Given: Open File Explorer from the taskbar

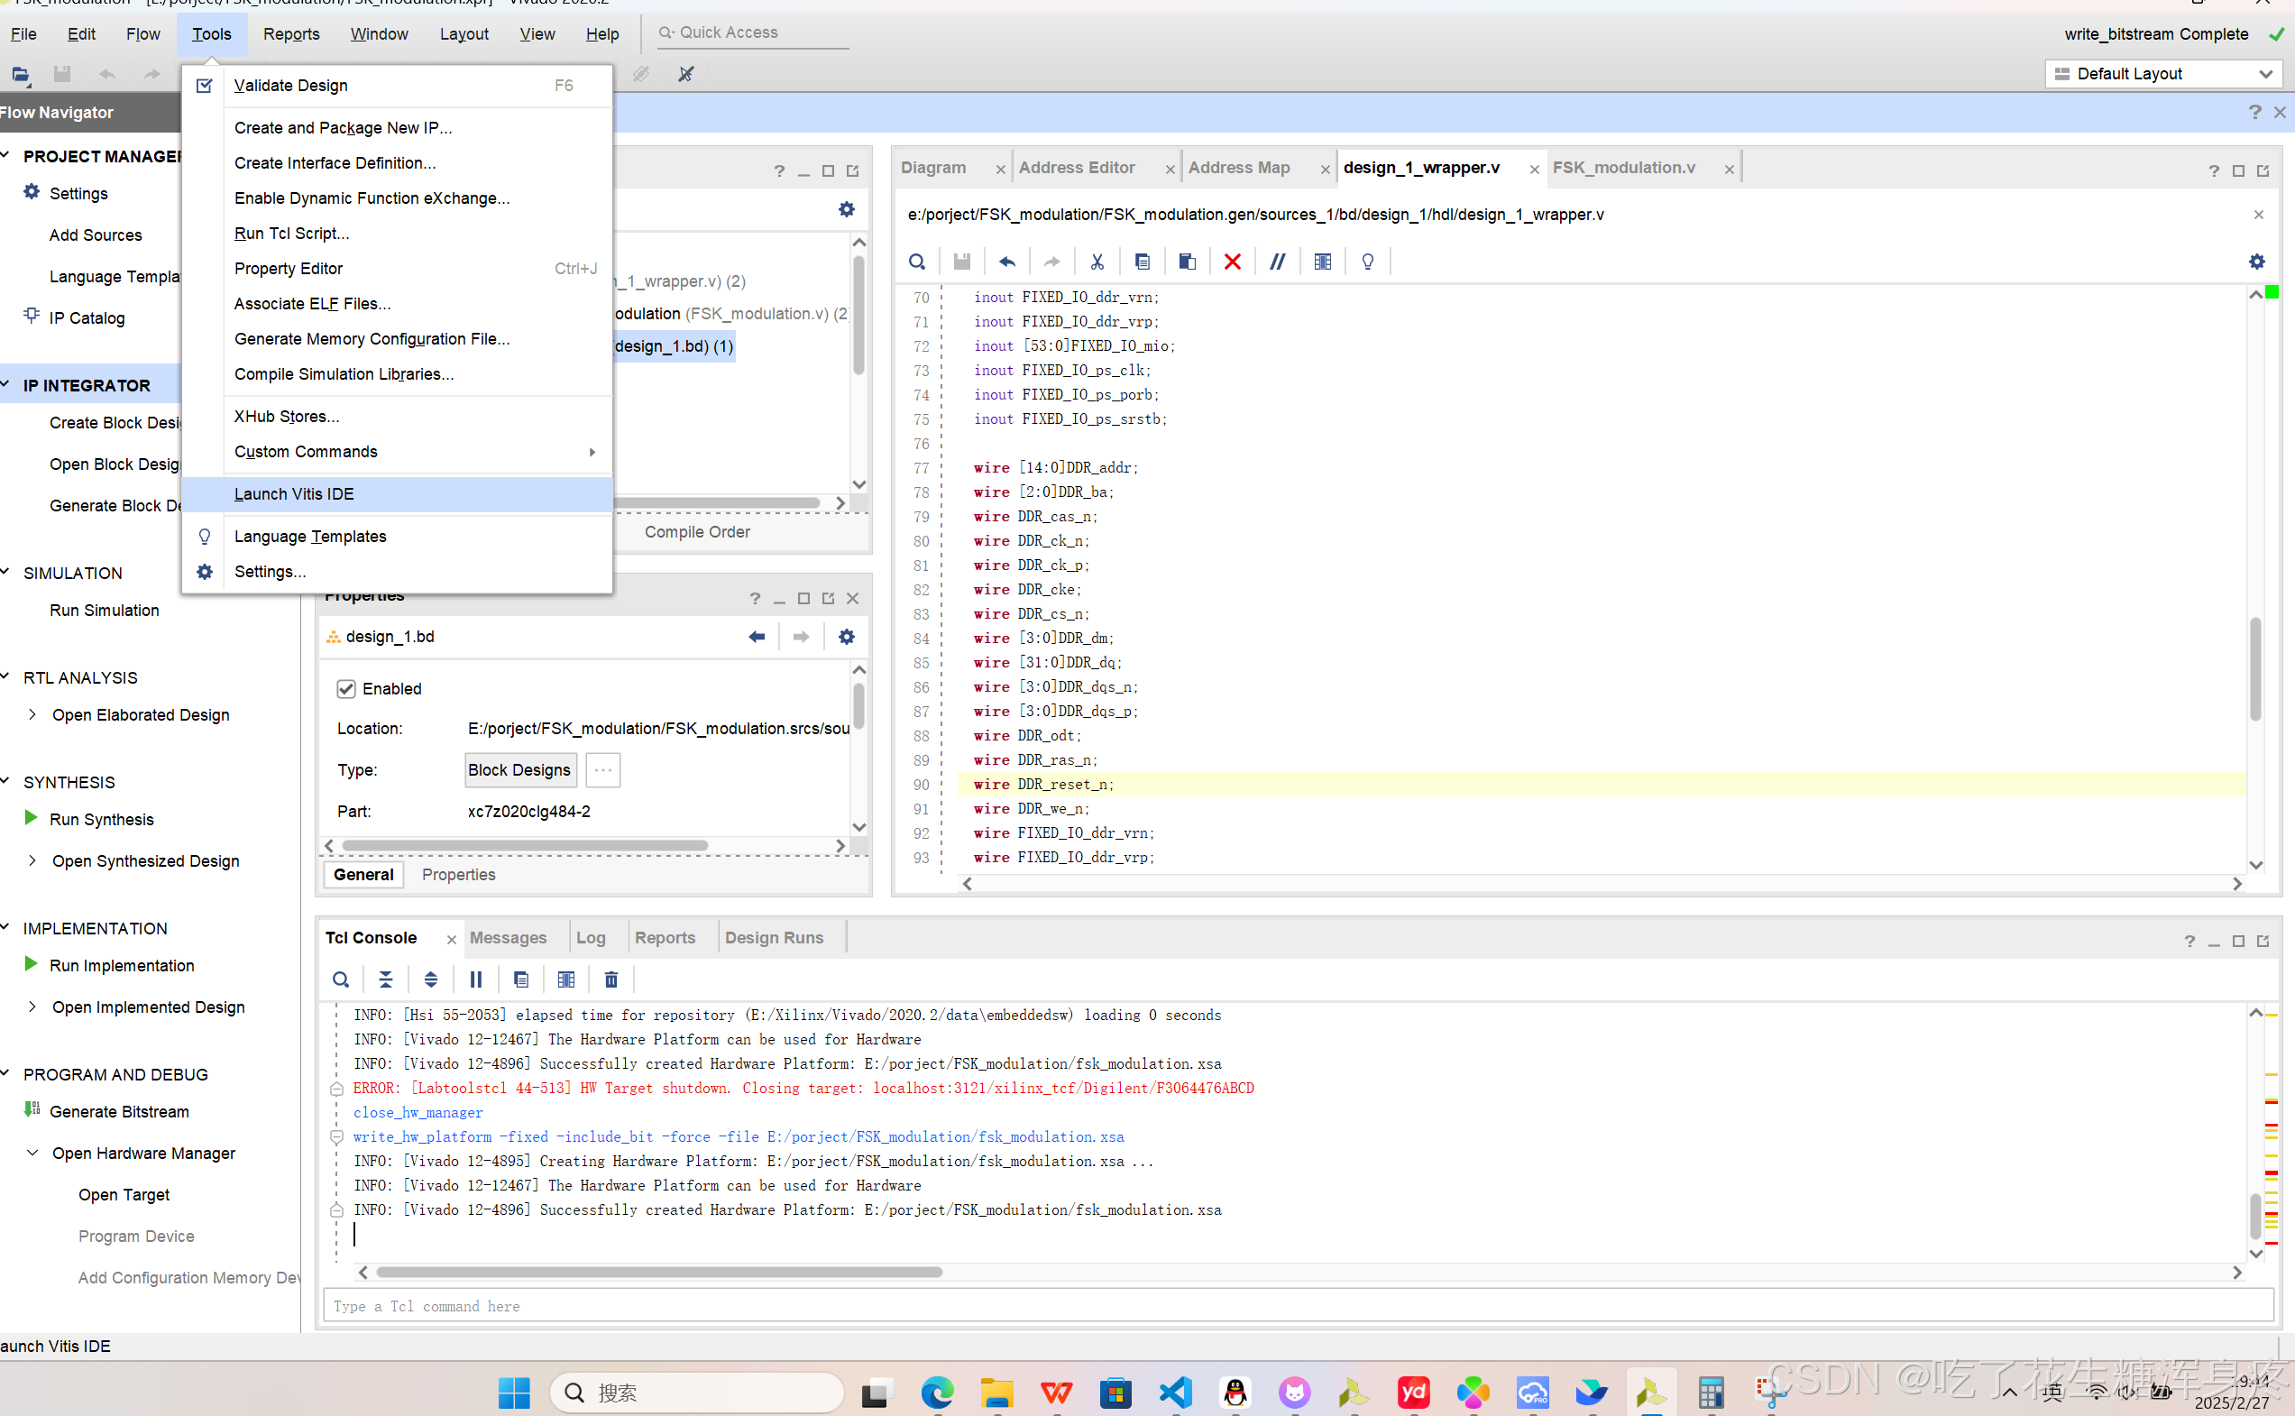Looking at the screenshot, I should [x=996, y=1393].
